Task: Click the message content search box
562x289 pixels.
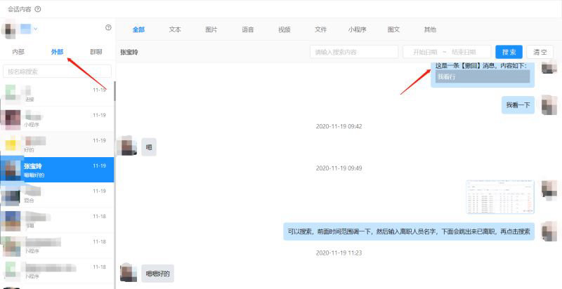Action: coord(353,52)
